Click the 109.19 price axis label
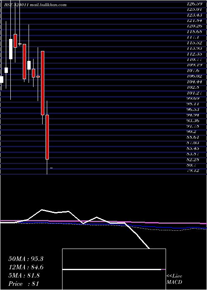The image size is (207, 290). pos(195,65)
